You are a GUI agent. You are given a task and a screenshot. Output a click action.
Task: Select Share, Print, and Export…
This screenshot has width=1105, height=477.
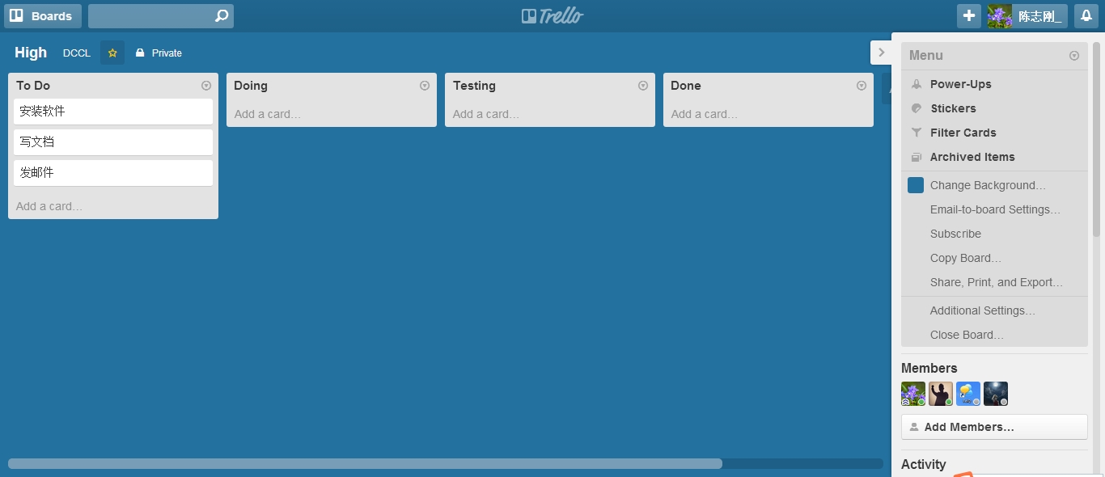[x=996, y=282]
